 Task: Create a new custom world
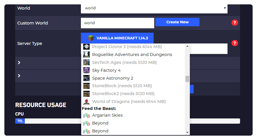177,22
